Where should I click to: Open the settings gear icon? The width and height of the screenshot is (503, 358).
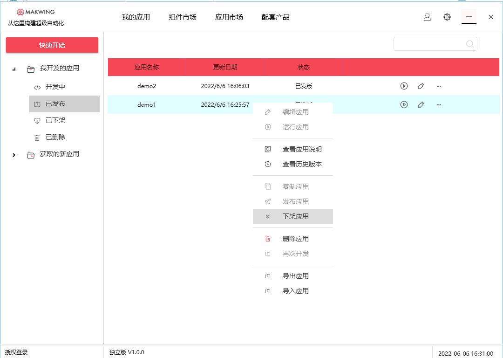click(x=447, y=17)
